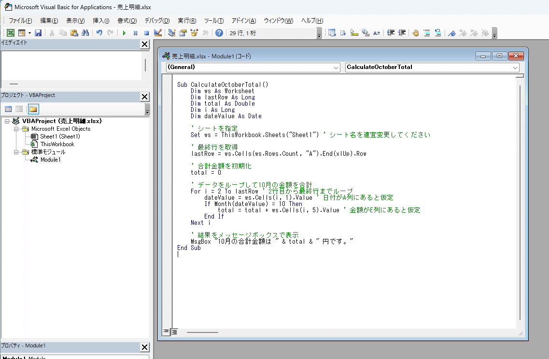
Task: Open the CalculateOctoberTotal procedure dropdown
Action: point(516,68)
